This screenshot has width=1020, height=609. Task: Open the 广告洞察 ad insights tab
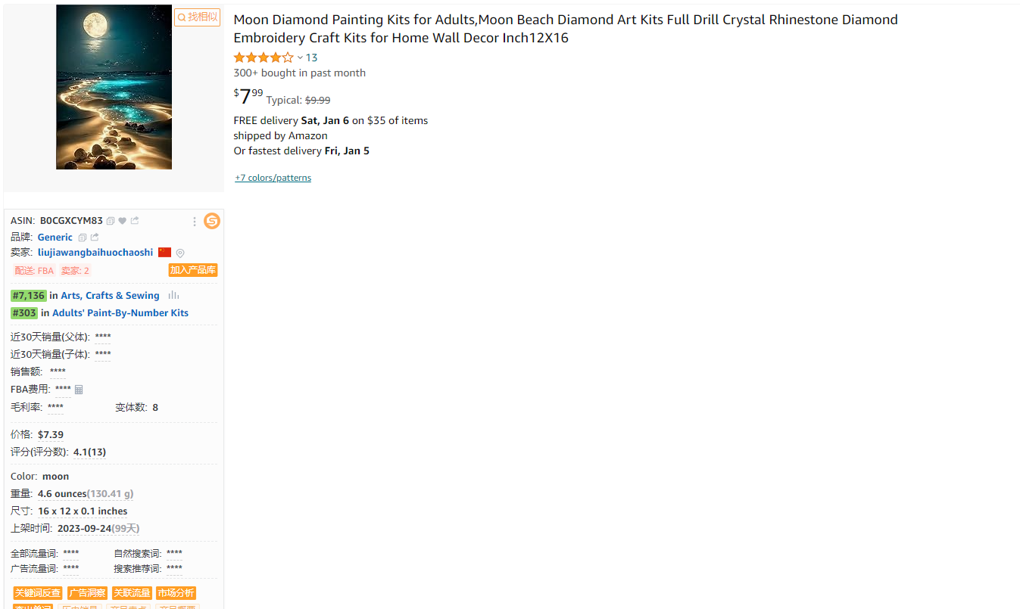pyautogui.click(x=87, y=593)
